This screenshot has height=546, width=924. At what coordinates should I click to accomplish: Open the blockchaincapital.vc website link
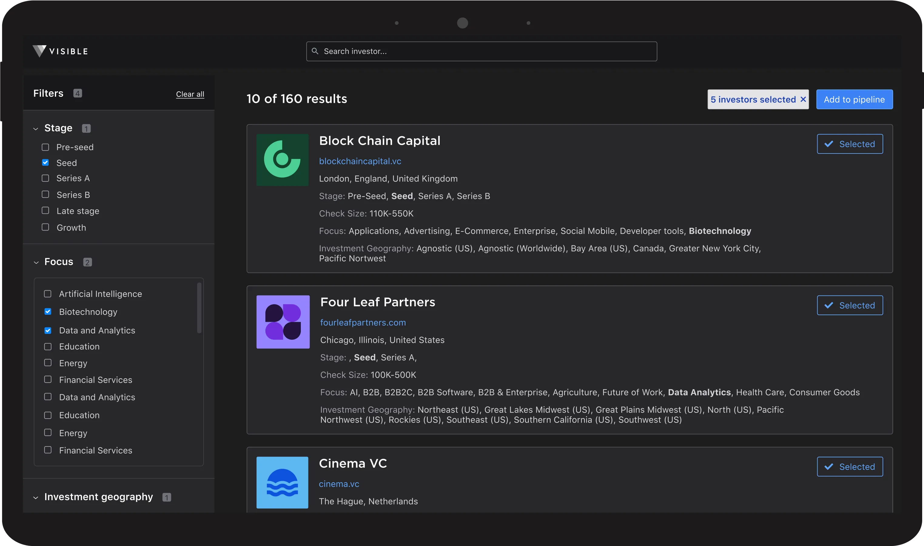[x=360, y=161]
